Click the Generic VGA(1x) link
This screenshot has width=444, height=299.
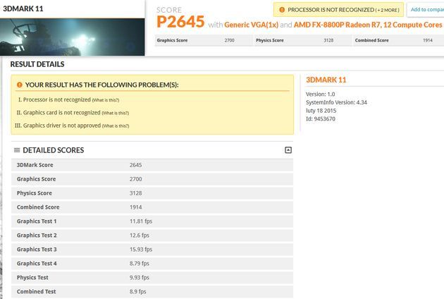pyautogui.click(x=251, y=25)
